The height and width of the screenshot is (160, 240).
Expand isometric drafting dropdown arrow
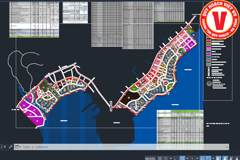(197, 158)
